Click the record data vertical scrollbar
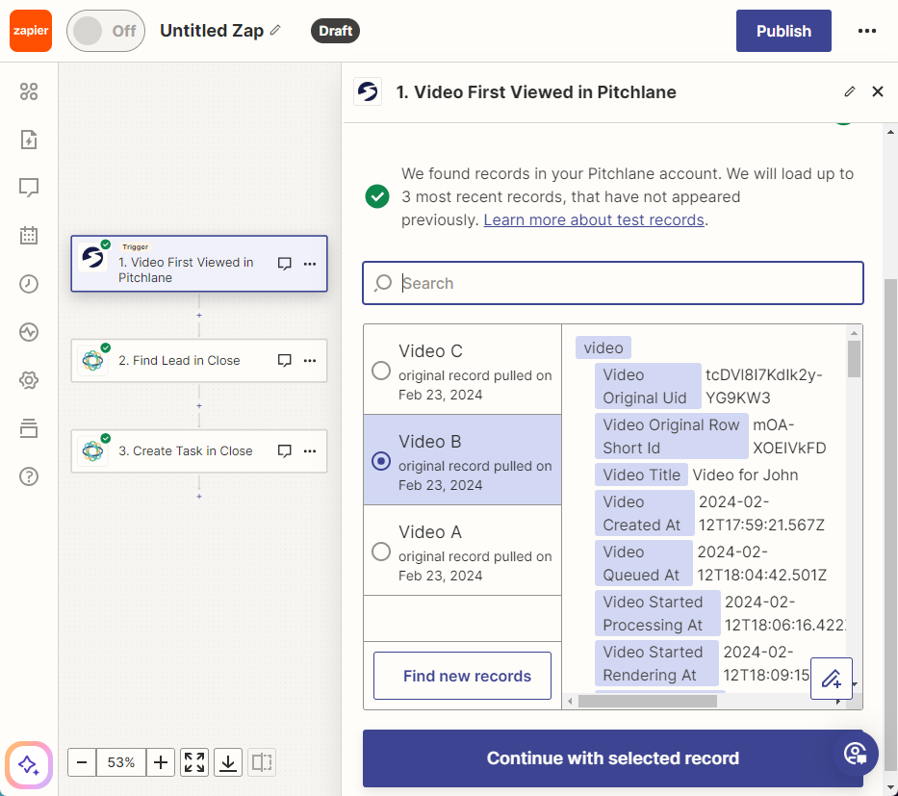 (x=854, y=360)
